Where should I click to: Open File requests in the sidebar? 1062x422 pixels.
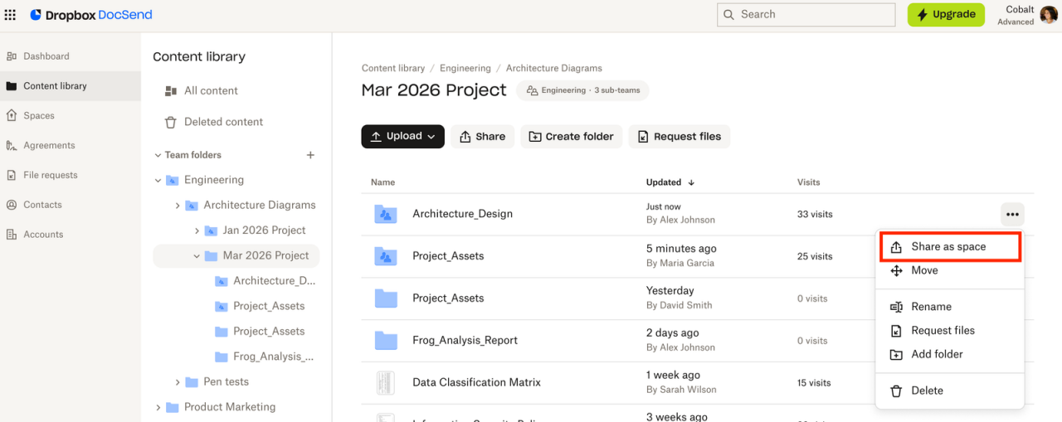coord(50,176)
